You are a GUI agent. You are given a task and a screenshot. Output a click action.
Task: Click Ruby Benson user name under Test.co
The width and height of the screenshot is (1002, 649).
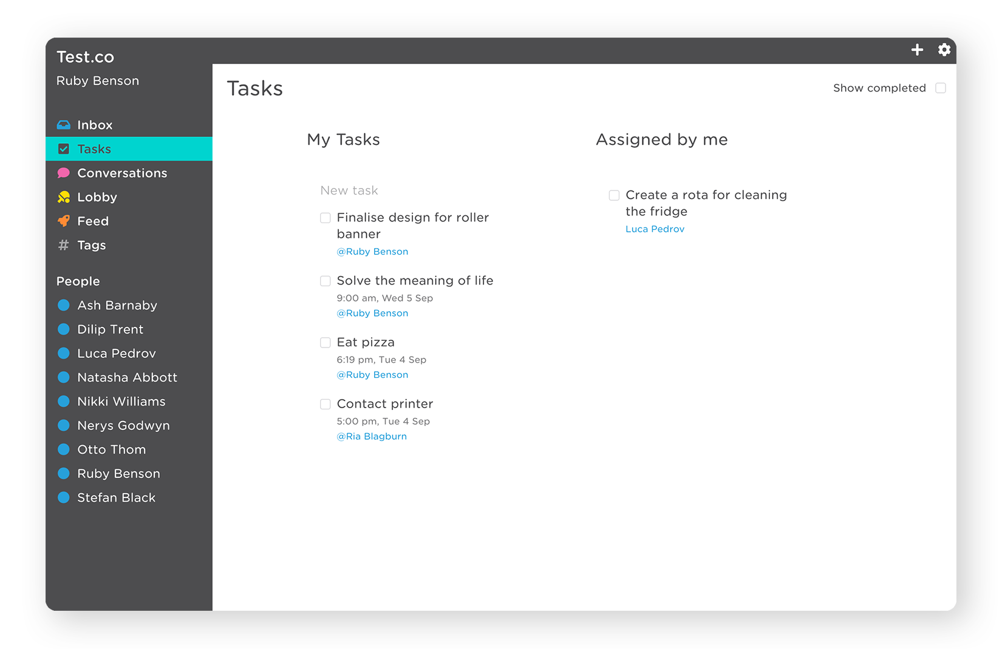coord(98,81)
